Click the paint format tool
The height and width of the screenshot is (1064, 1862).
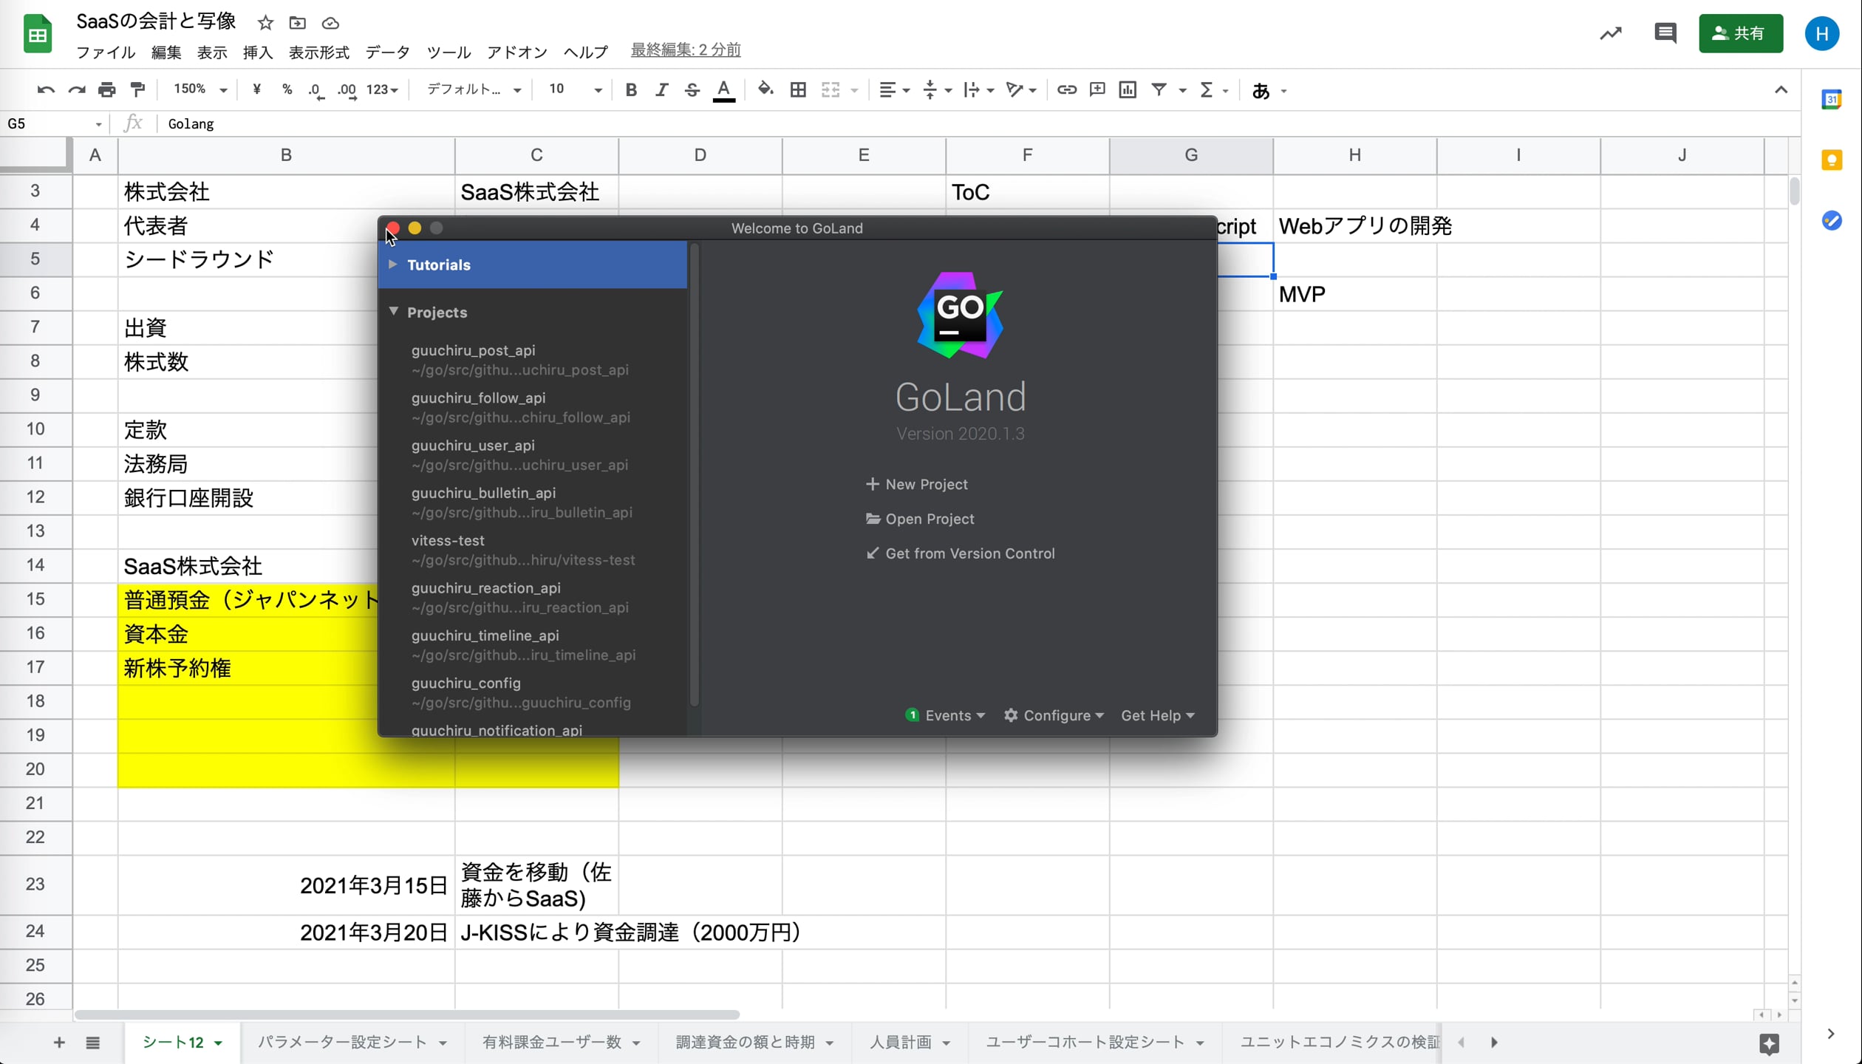point(137,89)
